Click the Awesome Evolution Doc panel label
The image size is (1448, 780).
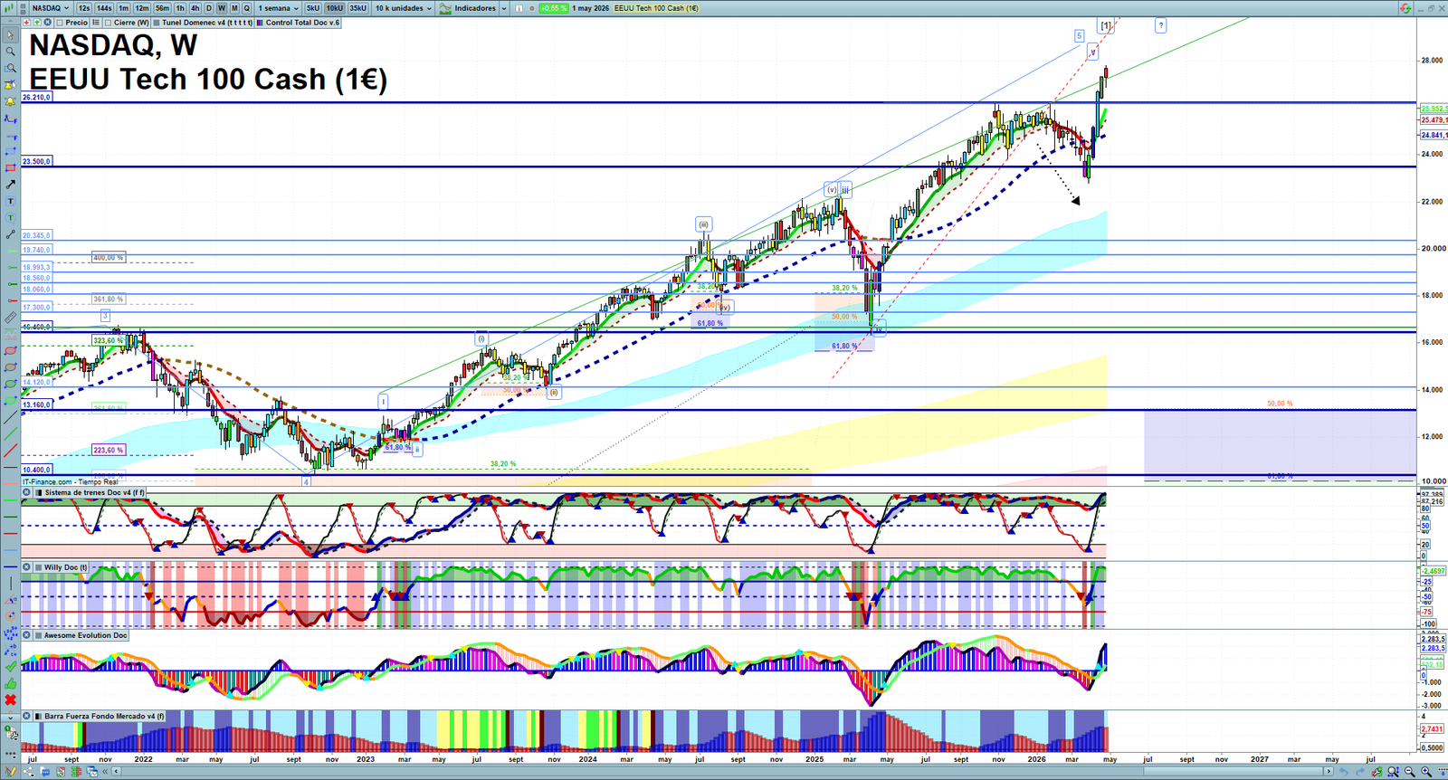pos(86,635)
